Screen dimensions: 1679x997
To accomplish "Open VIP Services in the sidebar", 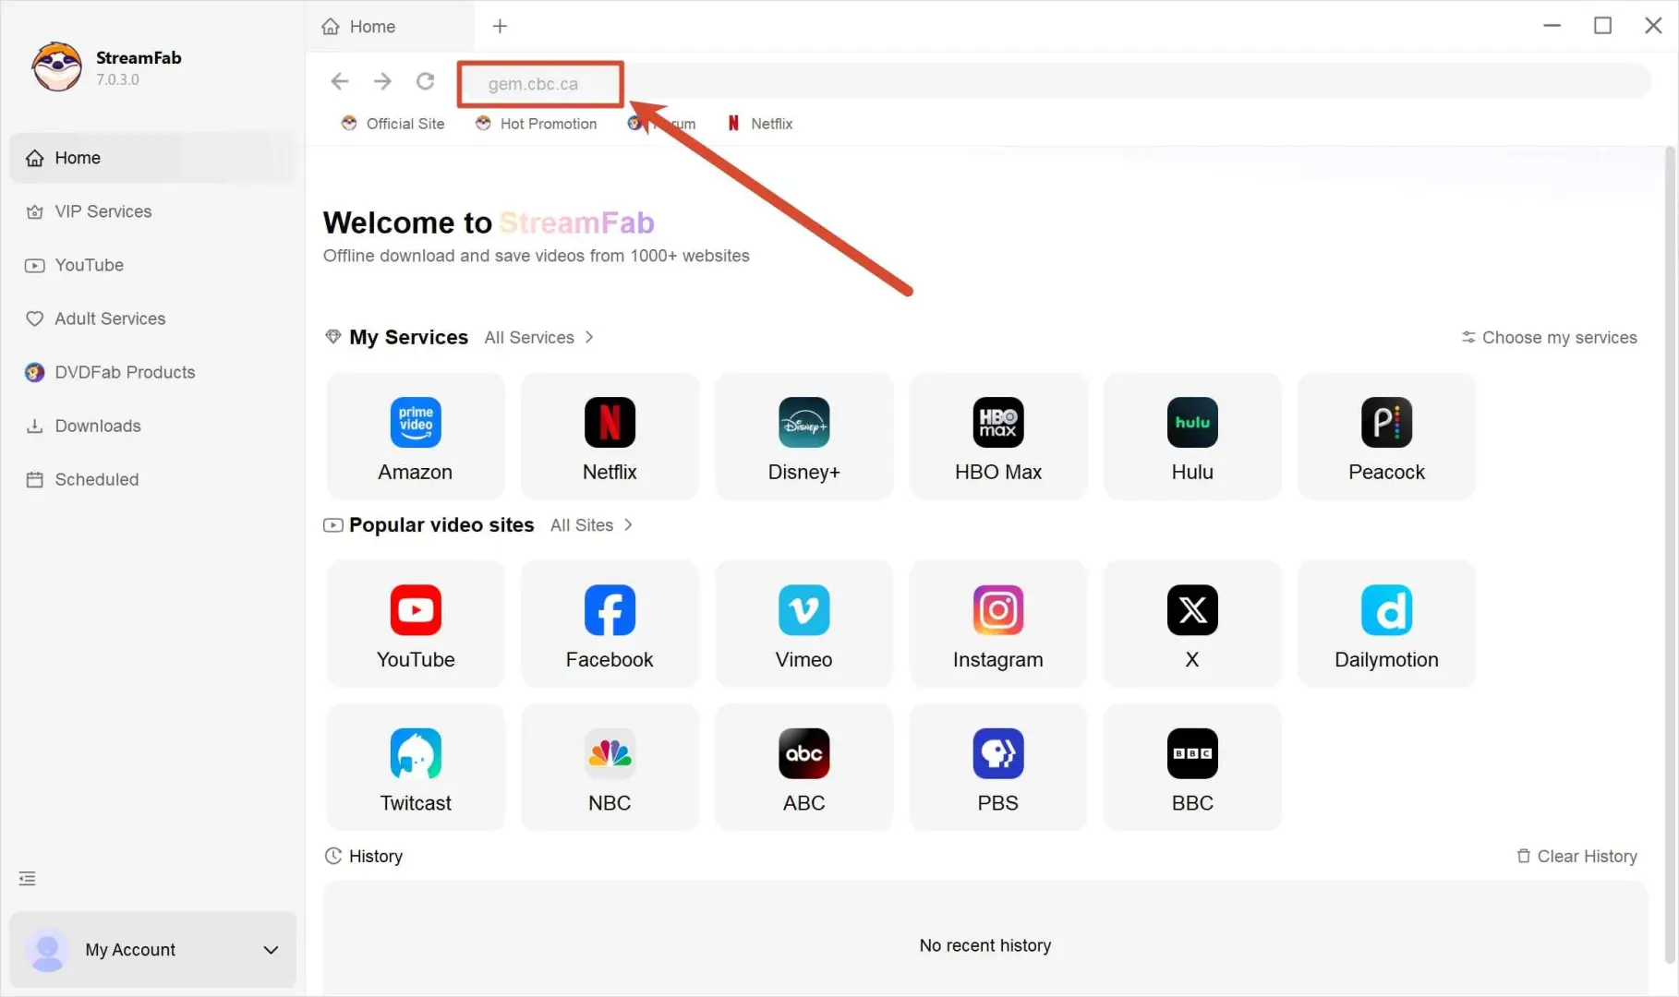I will pos(152,211).
